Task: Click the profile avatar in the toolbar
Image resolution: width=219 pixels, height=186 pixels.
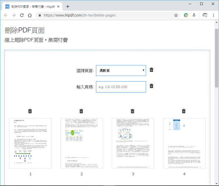Action: tap(205, 15)
